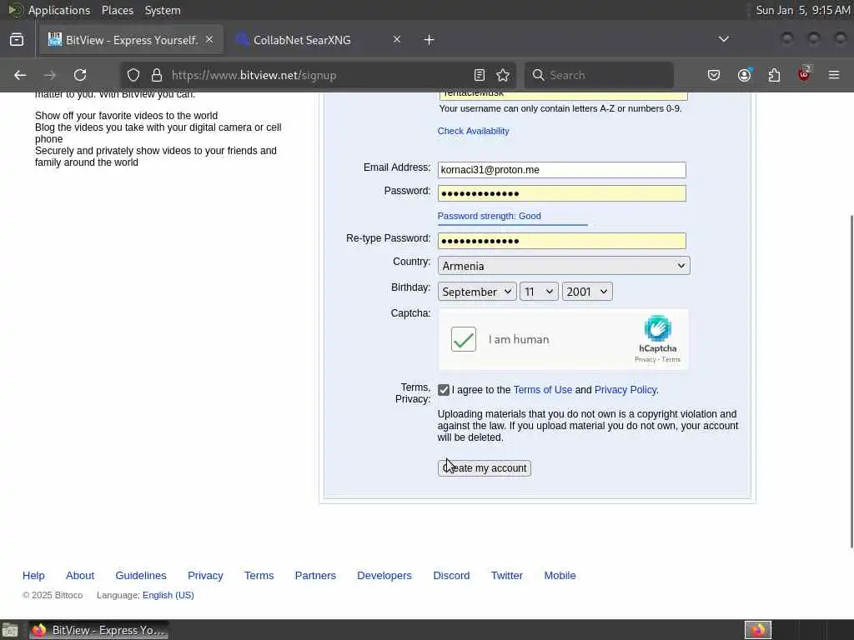The image size is (854, 640).
Task: Click Create my account button
Action: [485, 468]
